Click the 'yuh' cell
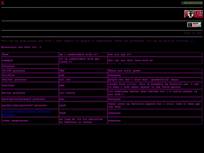Image resolution: width=204 pixels, height=153 pixels. [83, 75]
